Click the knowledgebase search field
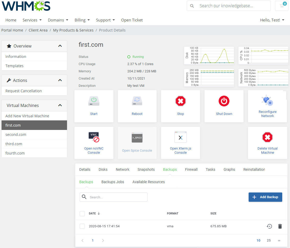 coord(229,6)
